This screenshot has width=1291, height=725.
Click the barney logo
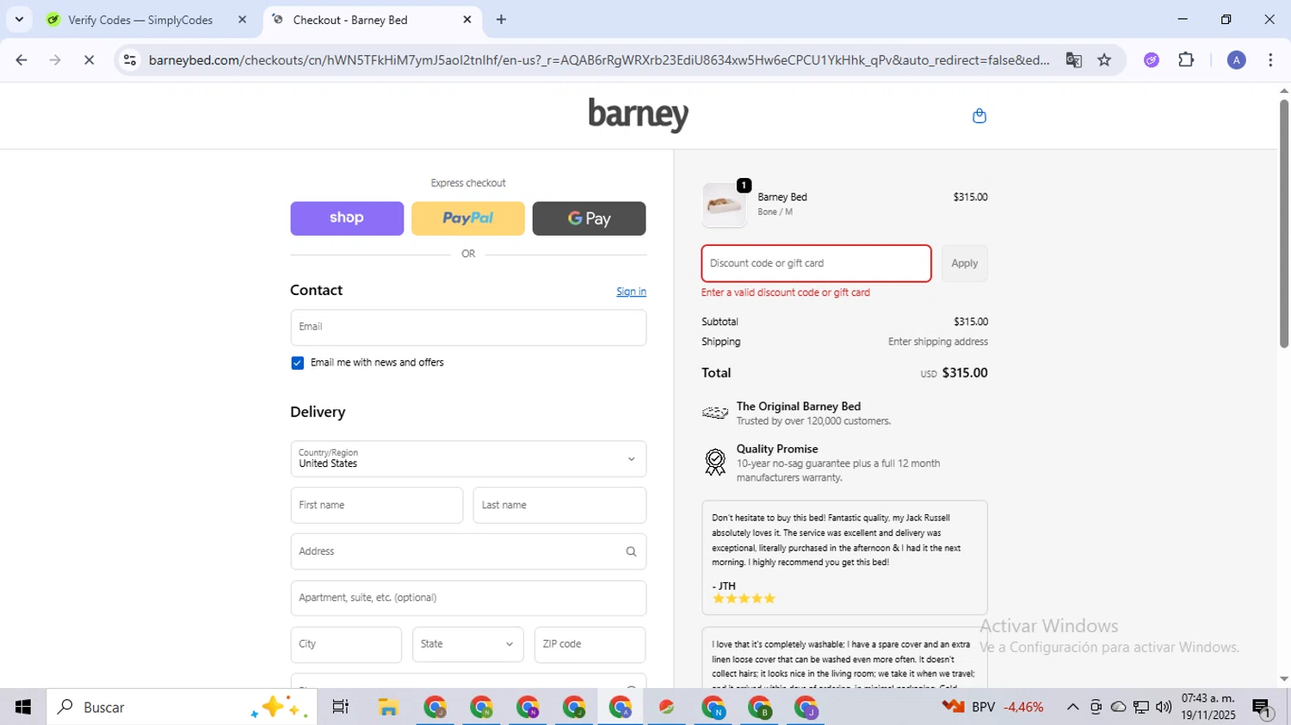639,114
